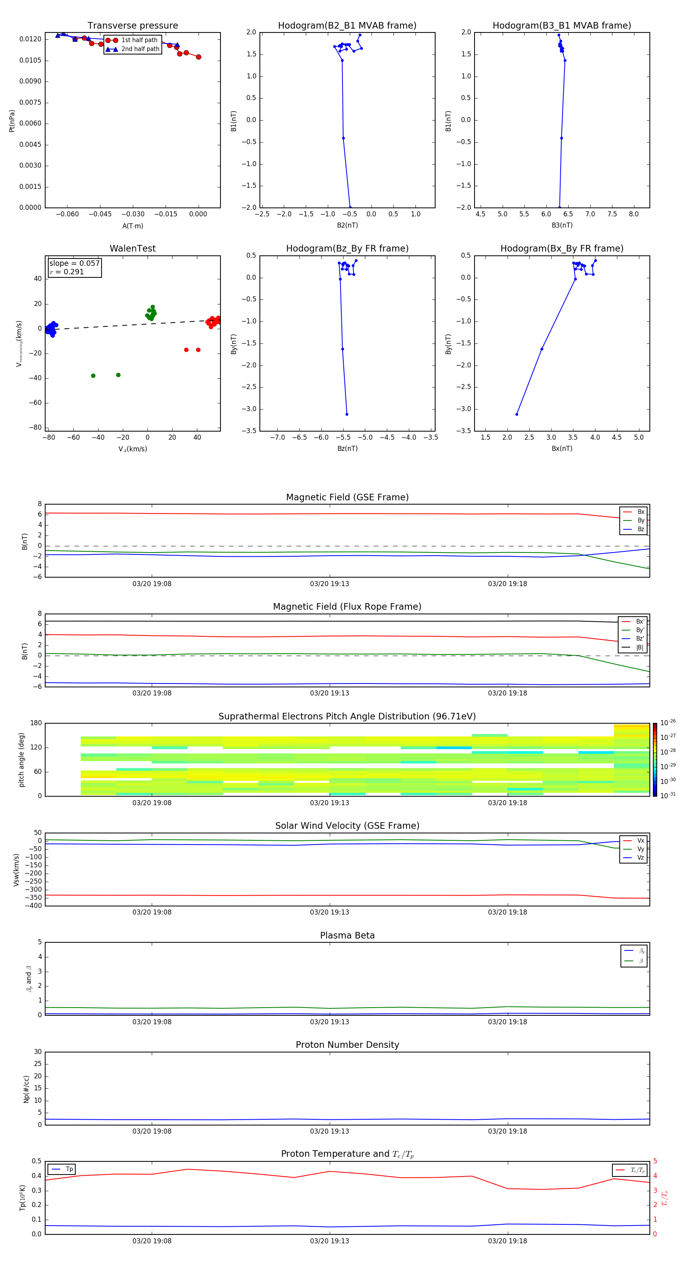Click the A(T·m) x-axis label
695x1275 pixels.
tap(132, 226)
